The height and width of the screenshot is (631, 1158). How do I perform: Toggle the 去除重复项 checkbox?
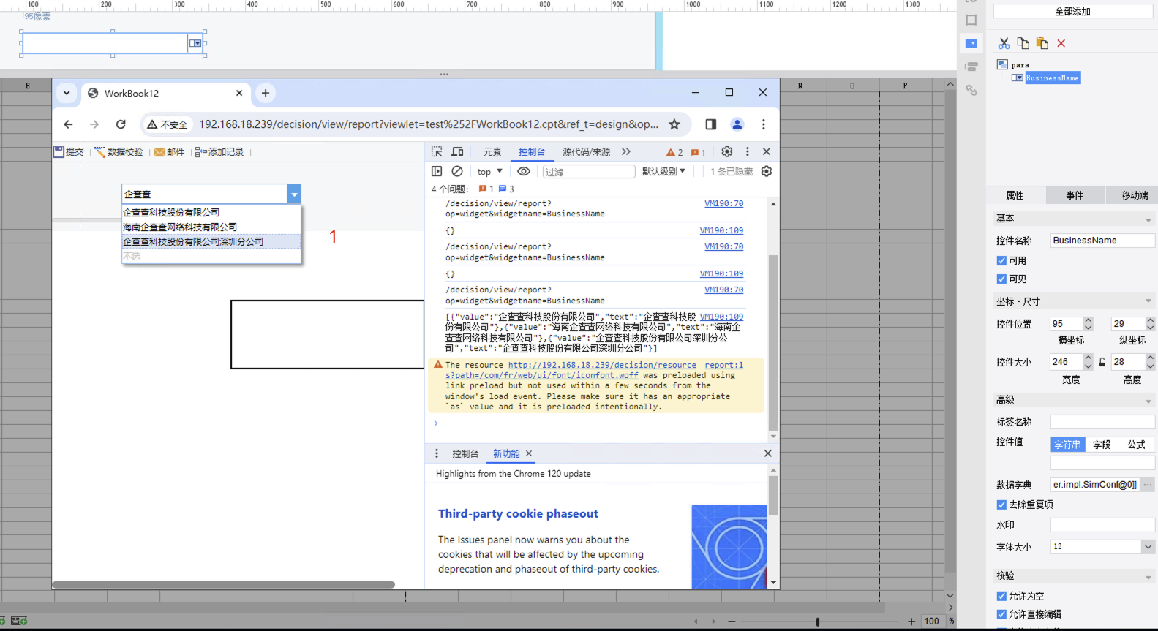(x=1001, y=505)
